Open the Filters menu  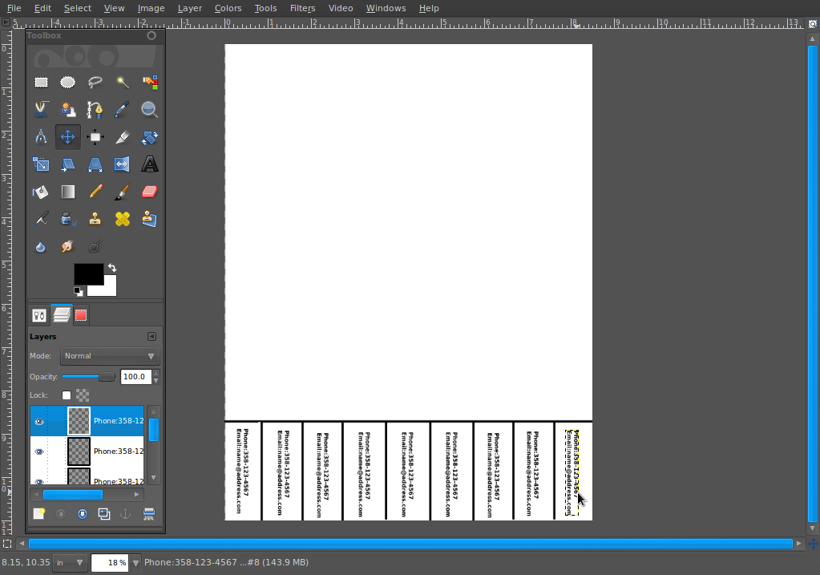302,8
